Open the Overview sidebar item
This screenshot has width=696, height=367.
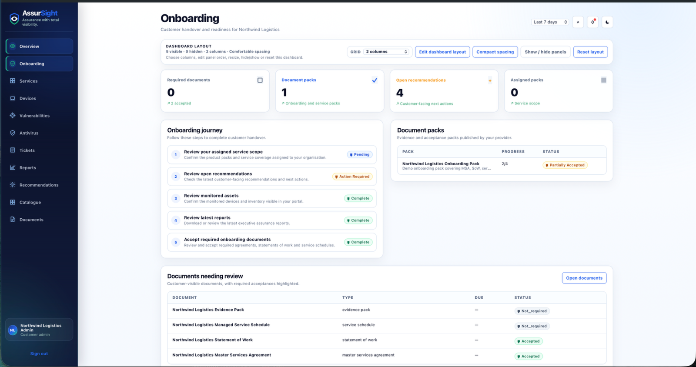coord(39,47)
